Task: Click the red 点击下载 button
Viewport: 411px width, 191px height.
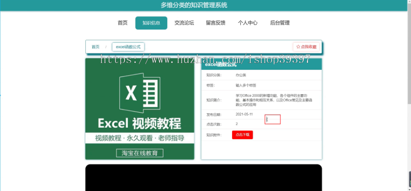Action: (x=242, y=135)
